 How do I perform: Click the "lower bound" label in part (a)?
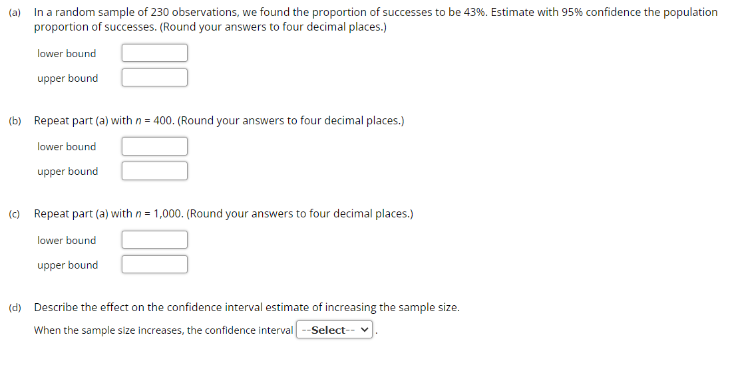click(x=67, y=53)
